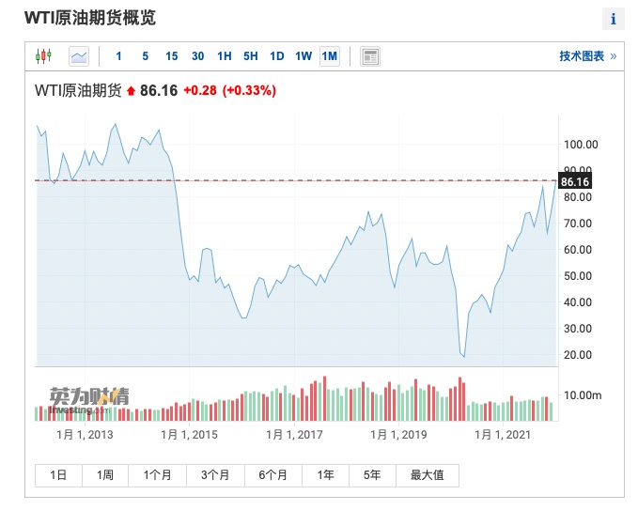The image size is (638, 510).
Task: Choose the 1D interval
Action: (276, 56)
